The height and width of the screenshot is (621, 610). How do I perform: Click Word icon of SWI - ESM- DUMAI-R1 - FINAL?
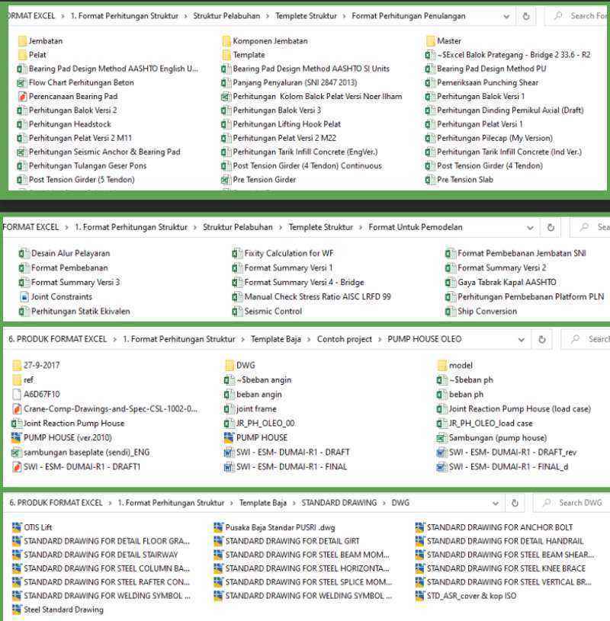click(x=229, y=467)
